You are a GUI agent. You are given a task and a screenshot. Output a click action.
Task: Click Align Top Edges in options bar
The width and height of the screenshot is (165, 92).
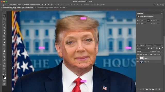click(43, 5)
